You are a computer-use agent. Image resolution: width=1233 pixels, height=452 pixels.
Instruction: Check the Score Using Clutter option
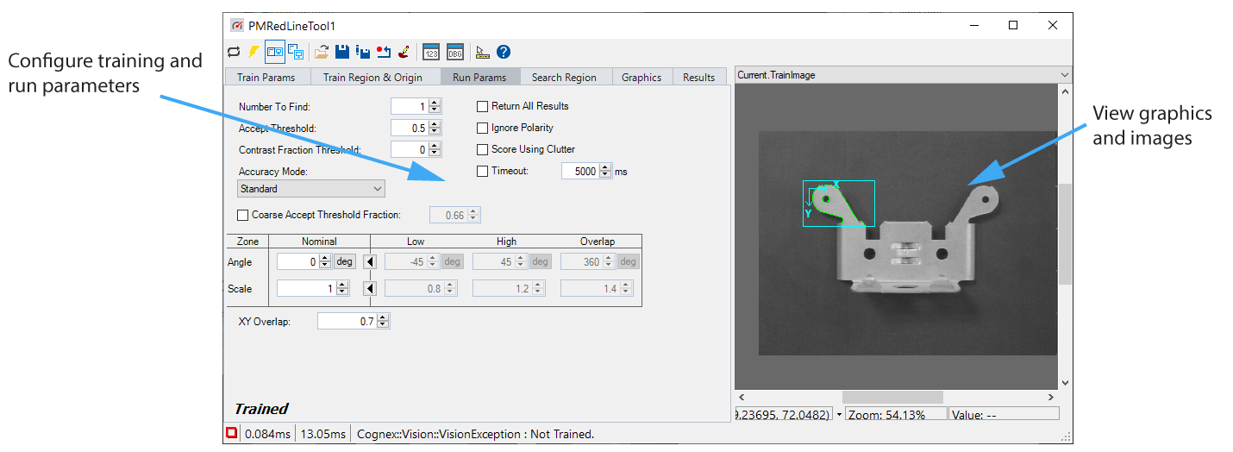483,149
